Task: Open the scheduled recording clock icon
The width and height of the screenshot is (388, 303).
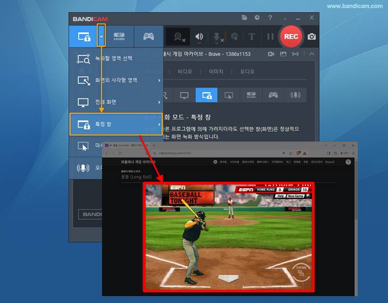Action: pyautogui.click(x=257, y=18)
